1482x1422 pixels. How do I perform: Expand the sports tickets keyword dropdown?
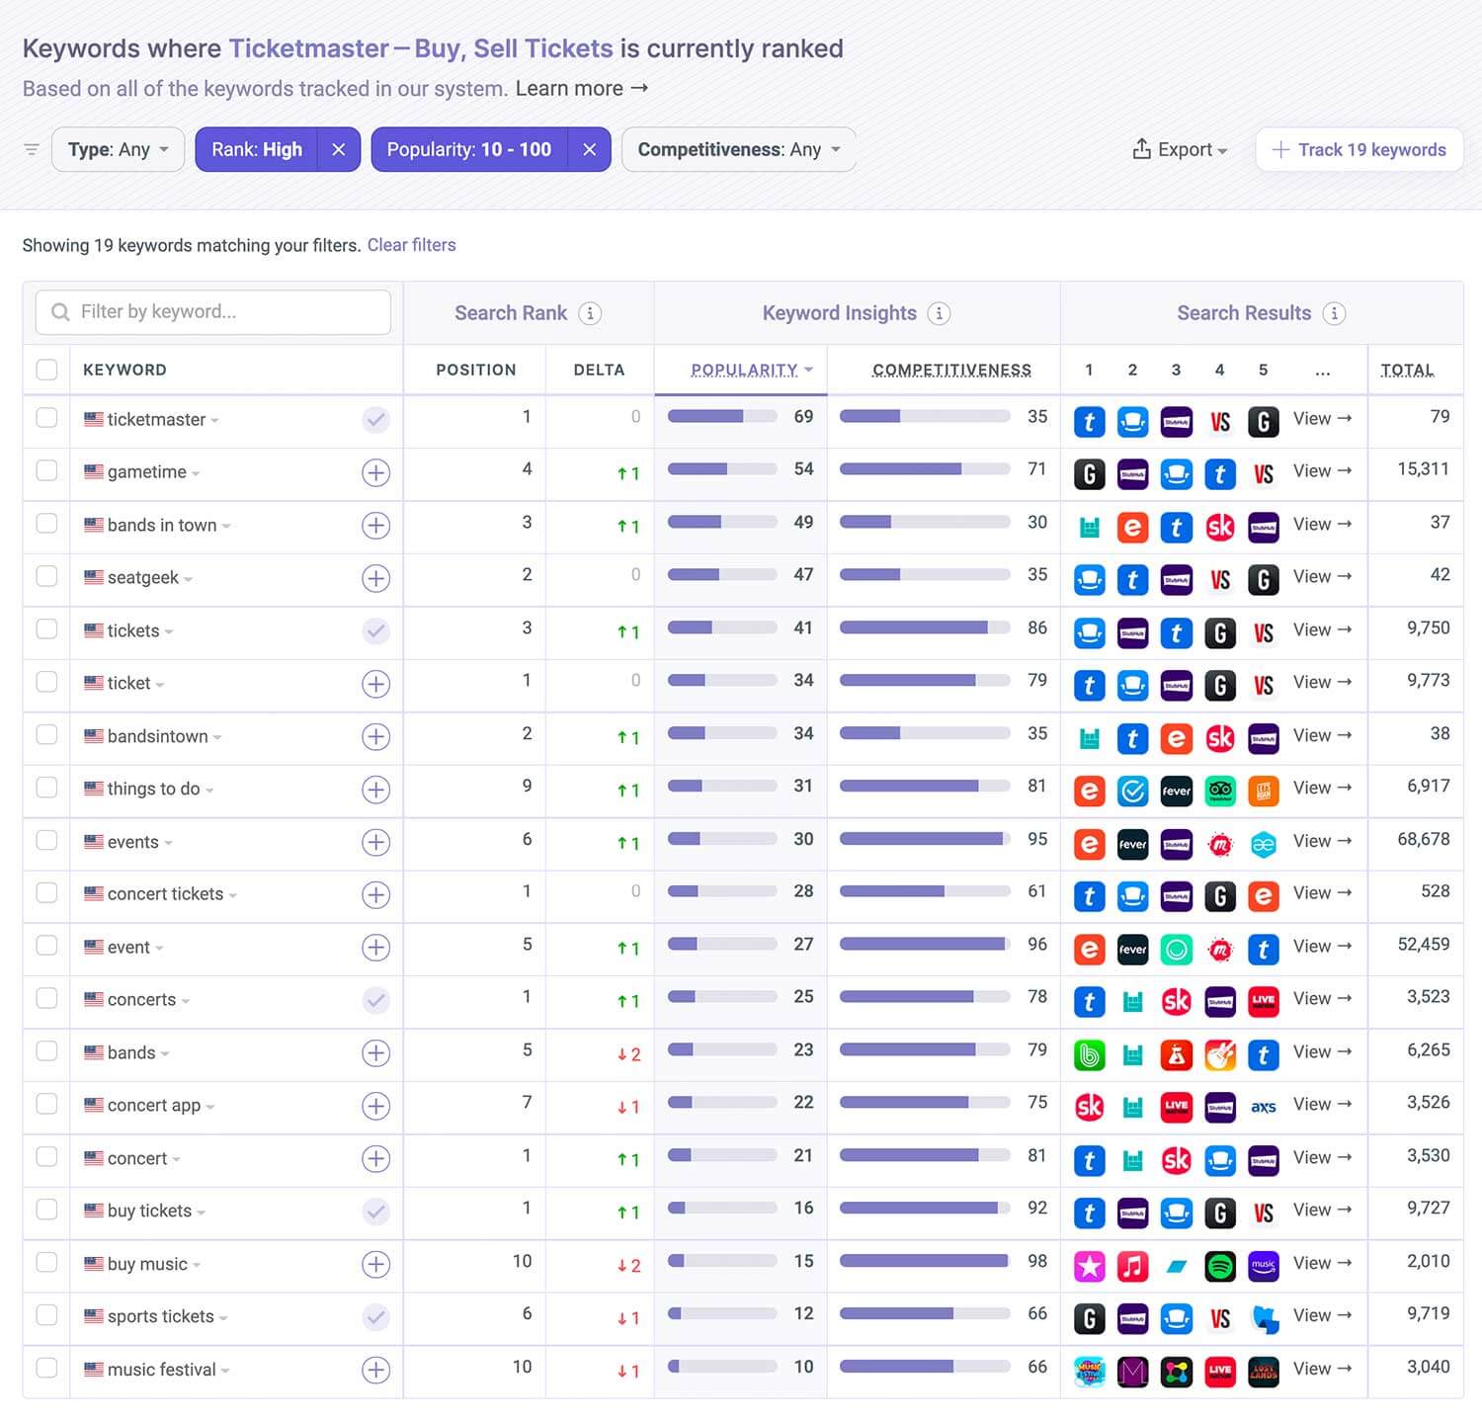[x=223, y=1318]
